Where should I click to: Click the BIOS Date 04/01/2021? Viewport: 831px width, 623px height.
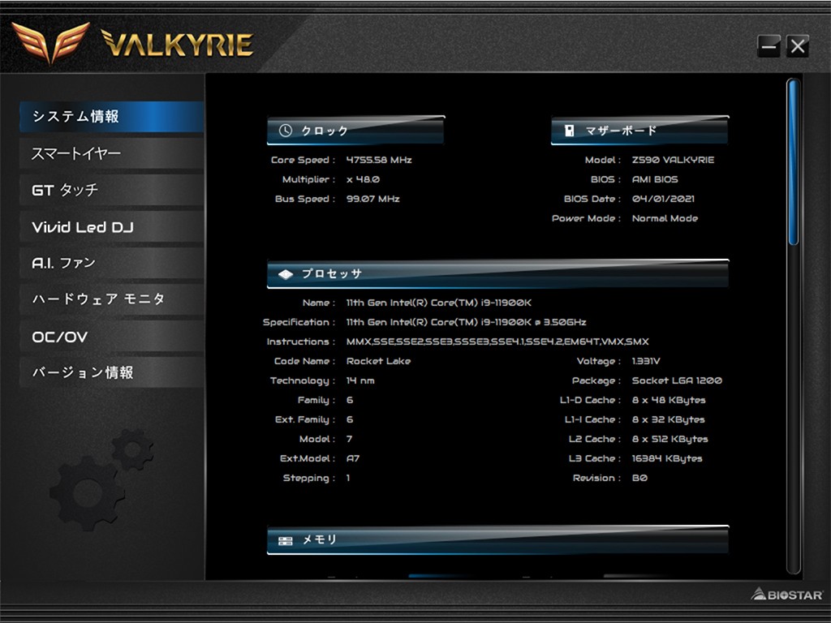point(663,200)
